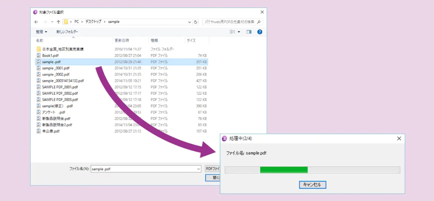Select Book1.pdf file icon

click(39, 55)
